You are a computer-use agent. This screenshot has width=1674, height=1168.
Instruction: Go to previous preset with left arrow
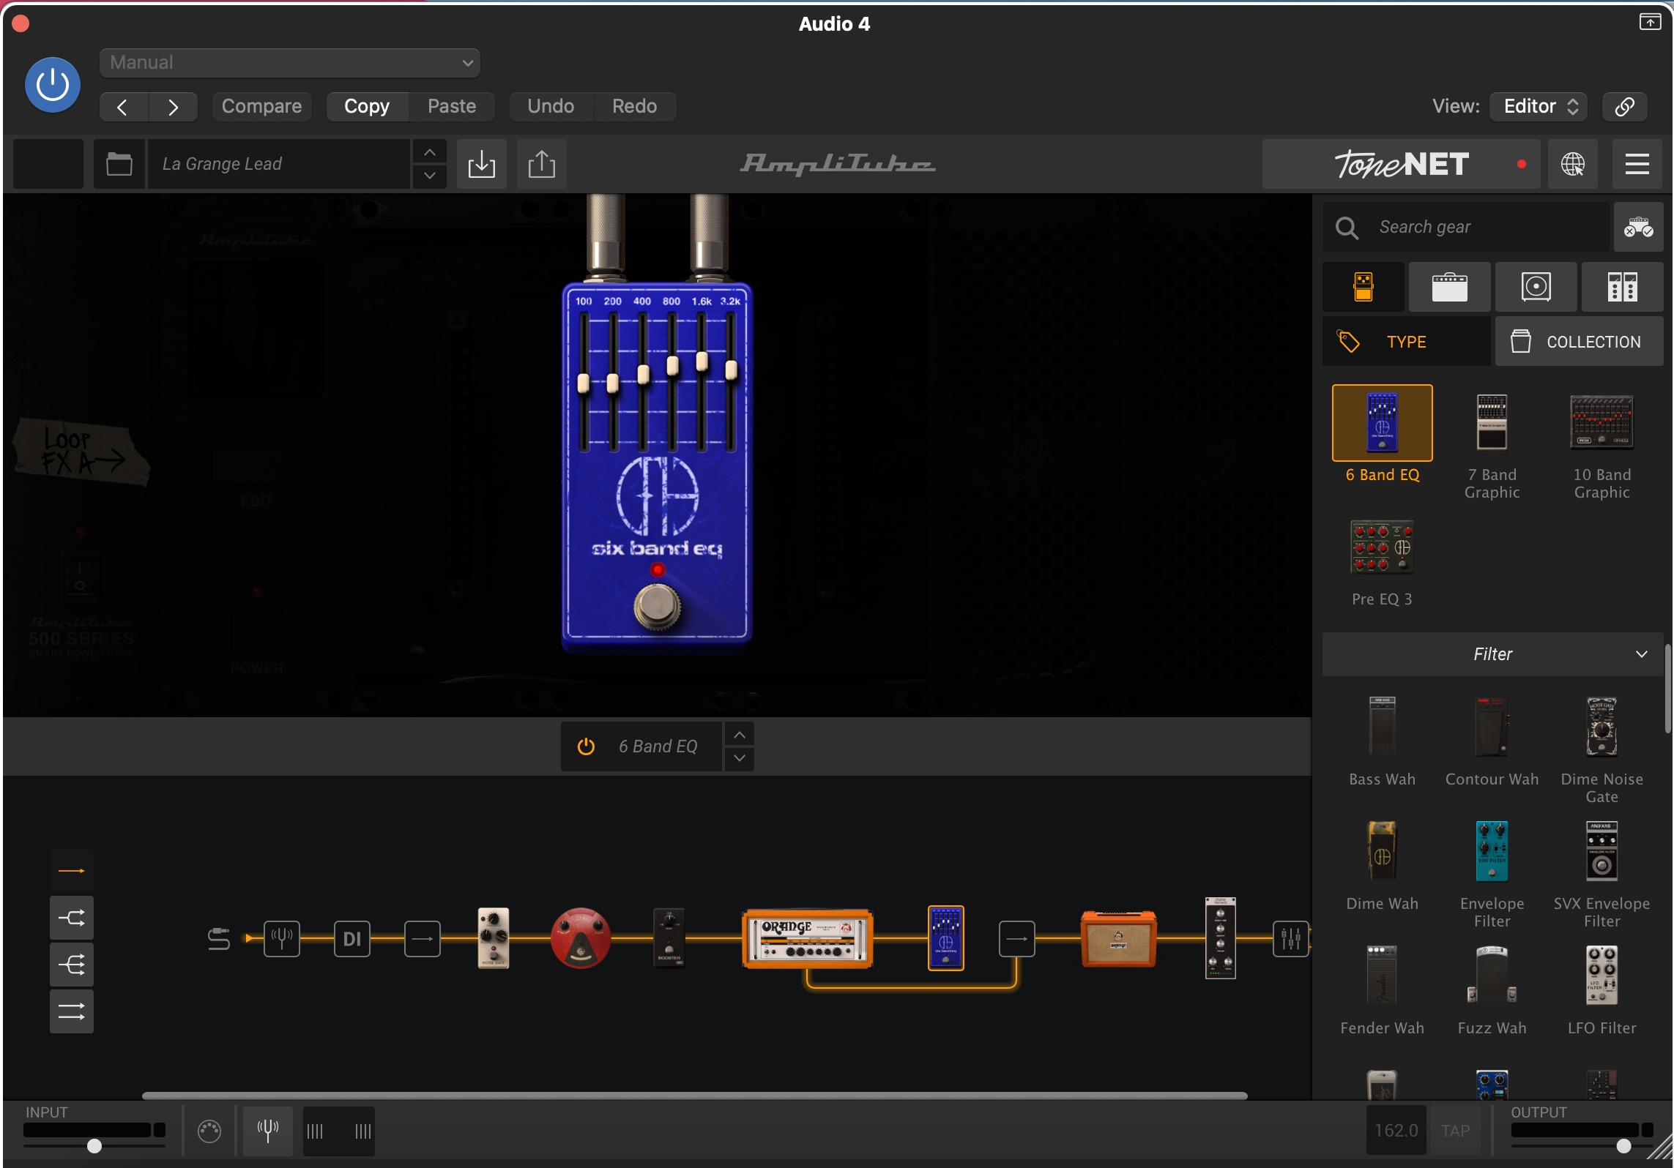pos(123,107)
